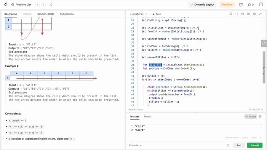Run the code

point(239,145)
